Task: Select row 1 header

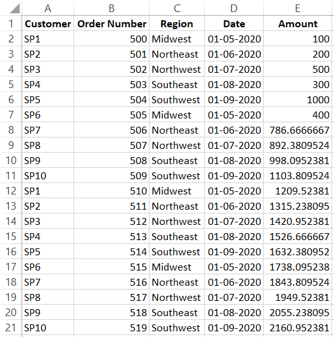Action: pyautogui.click(x=11, y=23)
